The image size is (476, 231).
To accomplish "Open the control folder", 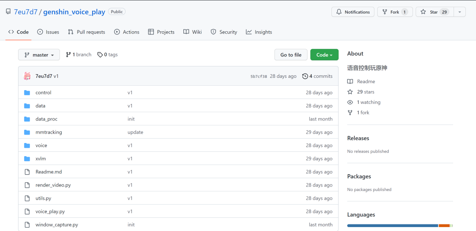I will [x=43, y=92].
